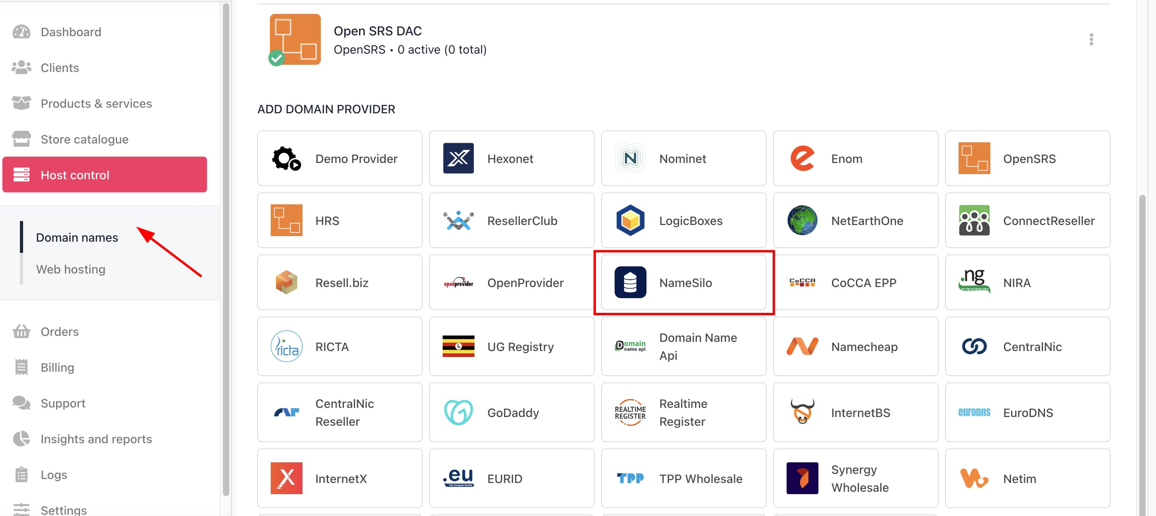The width and height of the screenshot is (1156, 516).
Task: Click the Enom logo icon
Action: point(802,159)
